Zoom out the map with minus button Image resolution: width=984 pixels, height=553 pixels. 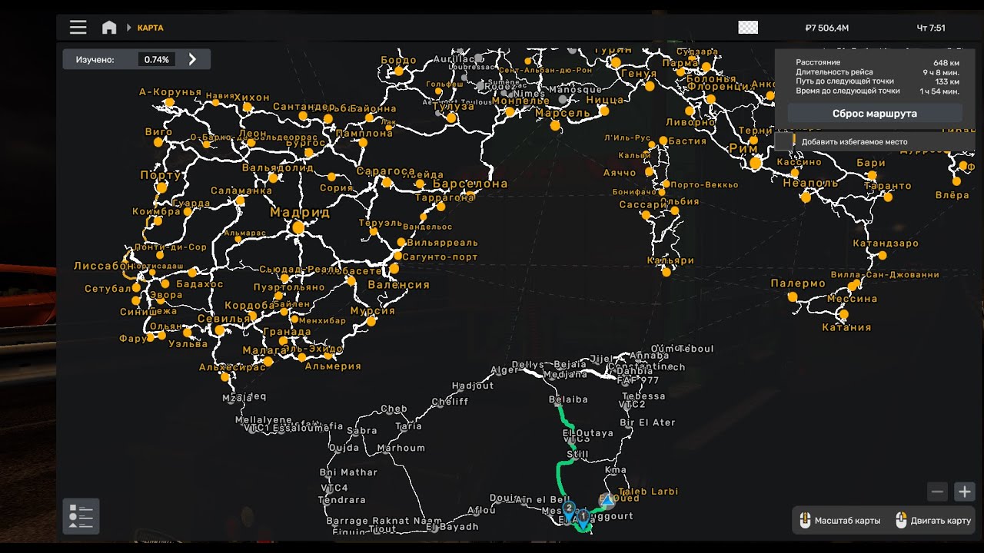tap(936, 492)
